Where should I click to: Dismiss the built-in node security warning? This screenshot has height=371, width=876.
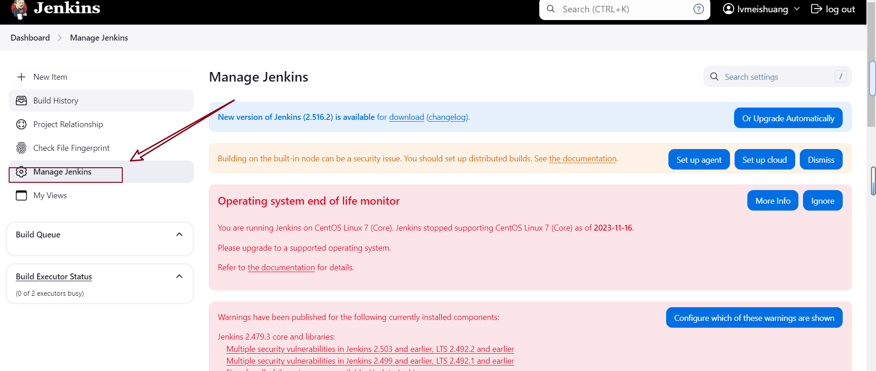pyautogui.click(x=821, y=160)
